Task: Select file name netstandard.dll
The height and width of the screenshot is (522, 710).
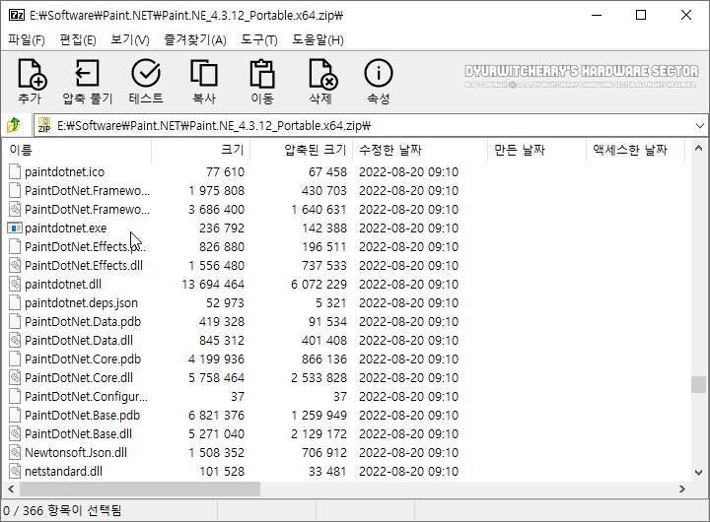Action: coord(63,472)
